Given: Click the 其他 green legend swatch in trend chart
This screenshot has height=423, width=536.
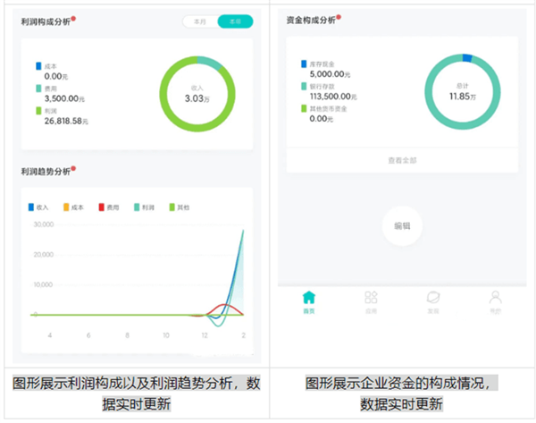Looking at the screenshot, I should [x=172, y=207].
